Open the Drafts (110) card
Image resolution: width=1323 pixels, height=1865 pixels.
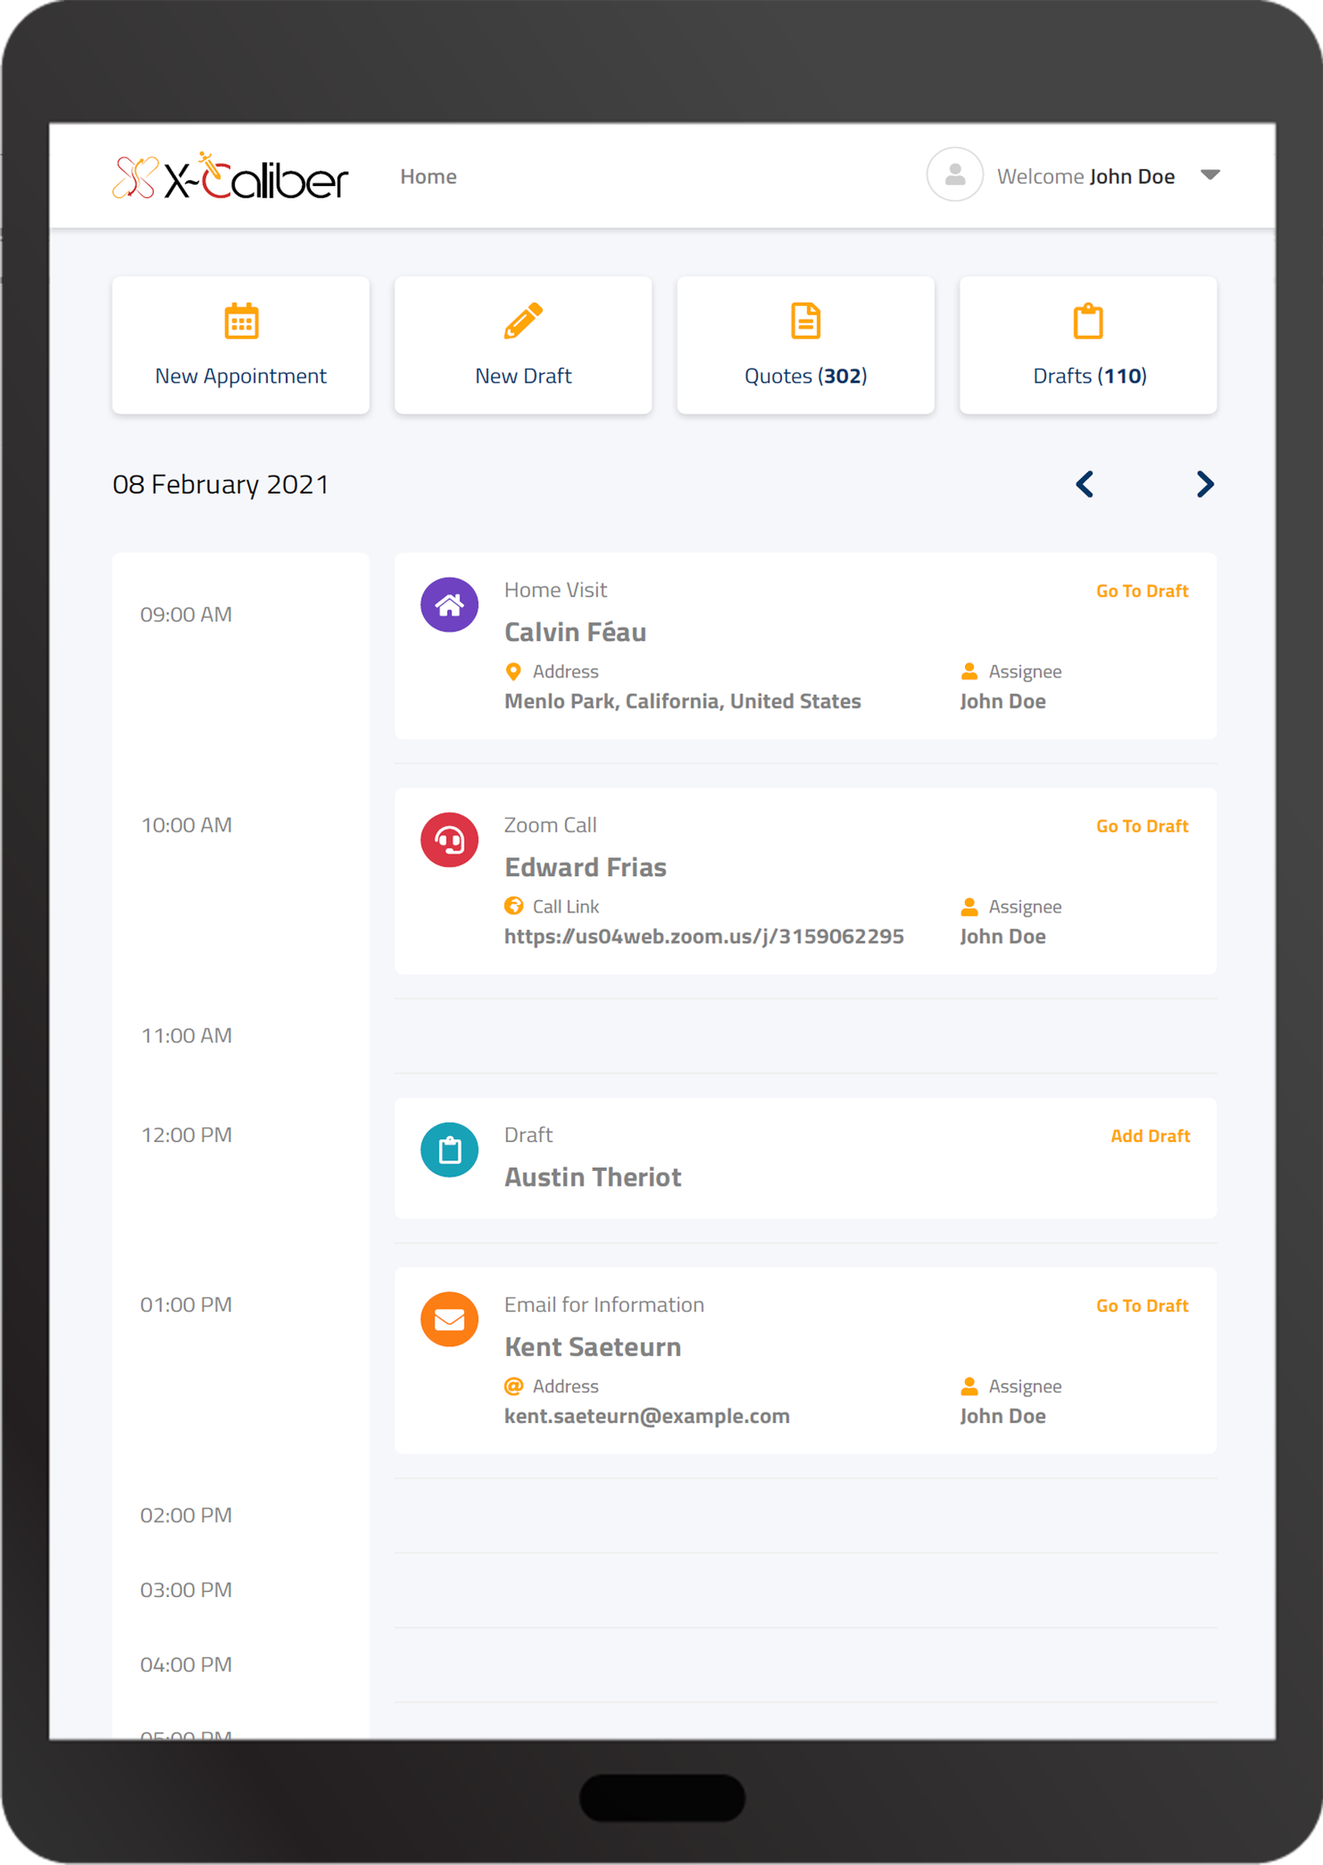tap(1087, 345)
